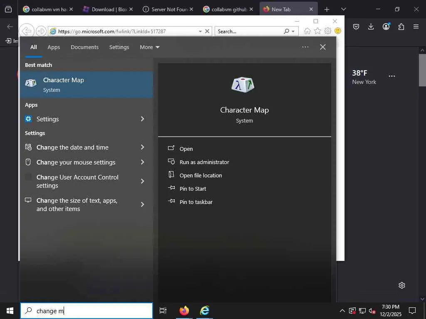
Task: Open the More filter dropdown
Action: click(x=149, y=47)
